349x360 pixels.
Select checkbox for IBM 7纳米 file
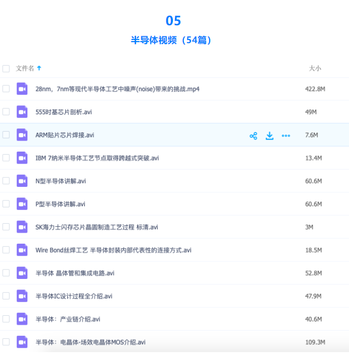6,158
